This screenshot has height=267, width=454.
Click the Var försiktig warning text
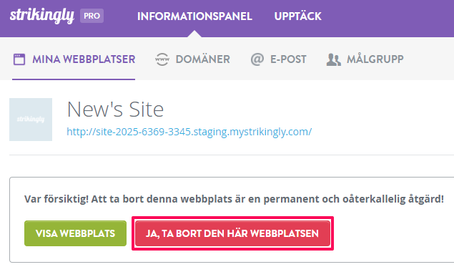[234, 199]
